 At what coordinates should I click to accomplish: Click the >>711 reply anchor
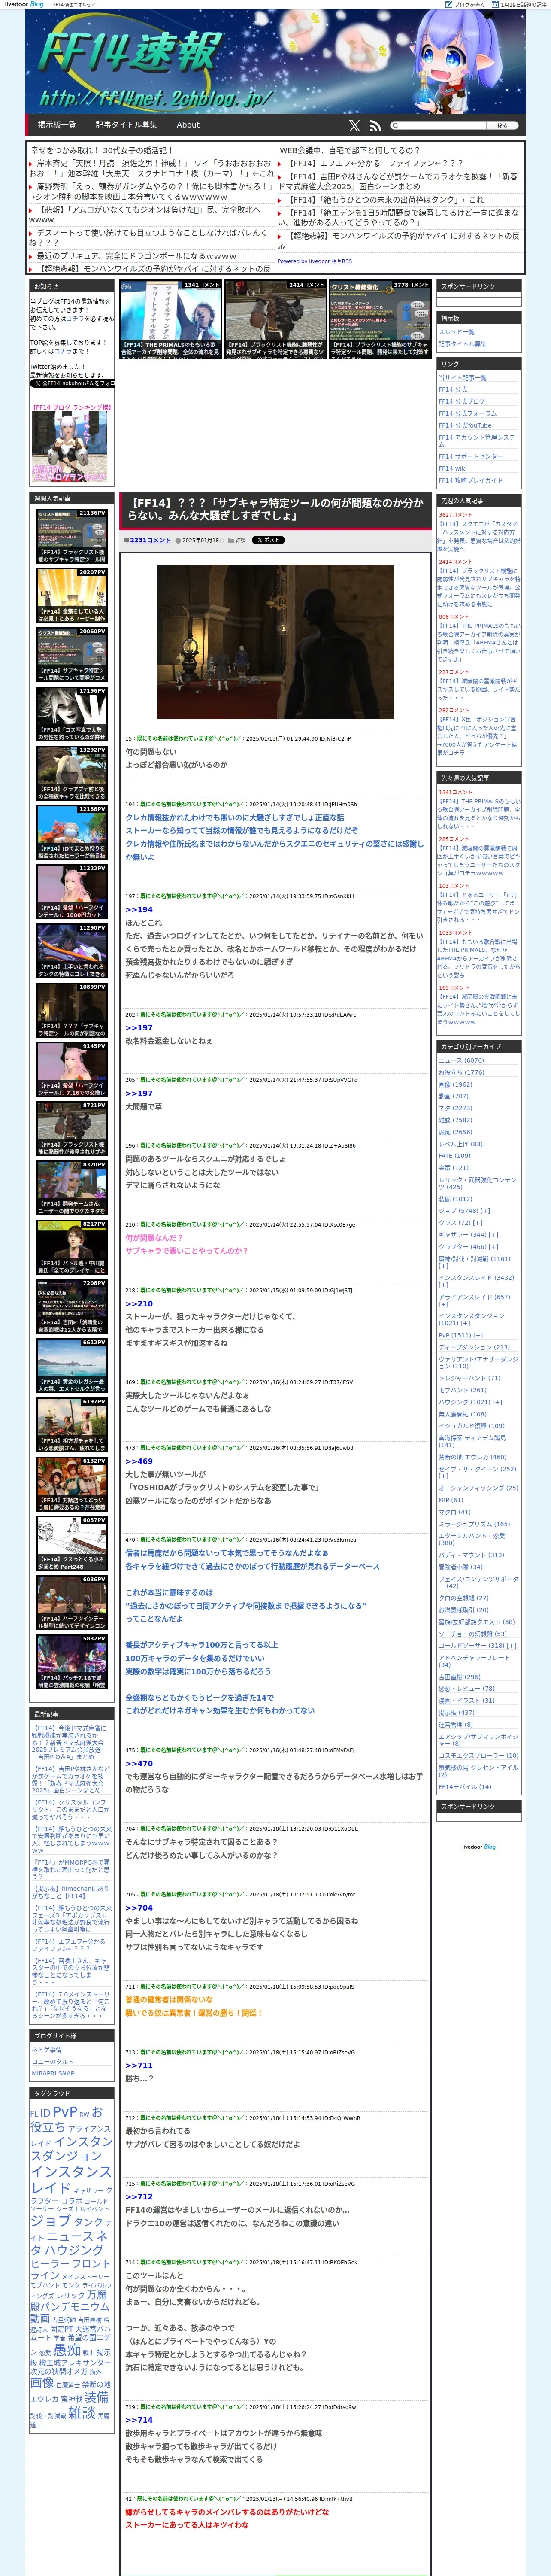click(139, 2065)
